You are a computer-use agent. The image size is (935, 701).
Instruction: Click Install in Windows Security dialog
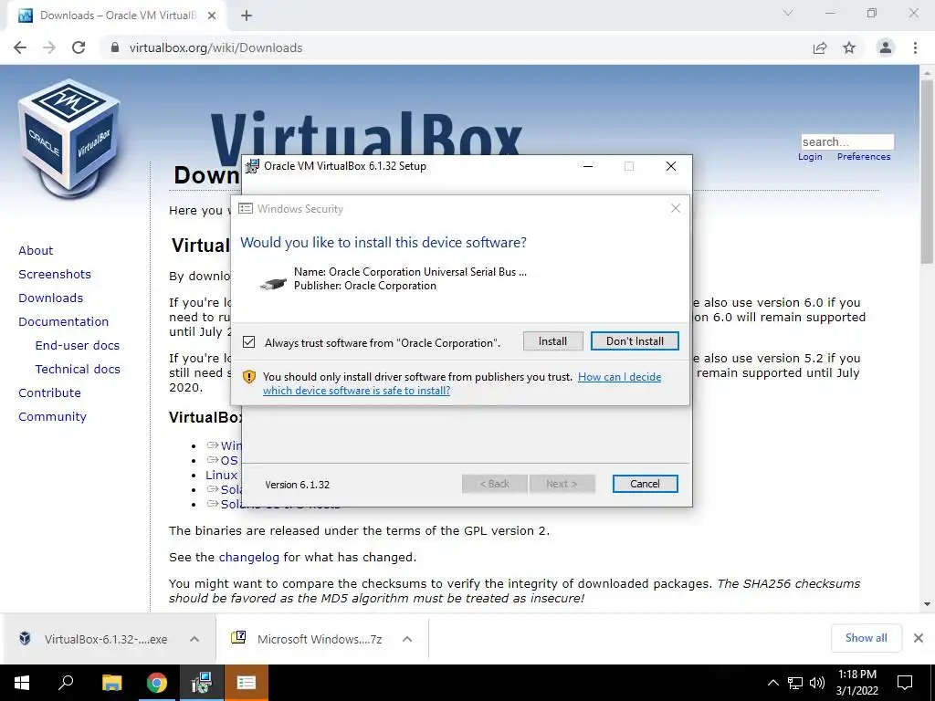[x=552, y=341]
